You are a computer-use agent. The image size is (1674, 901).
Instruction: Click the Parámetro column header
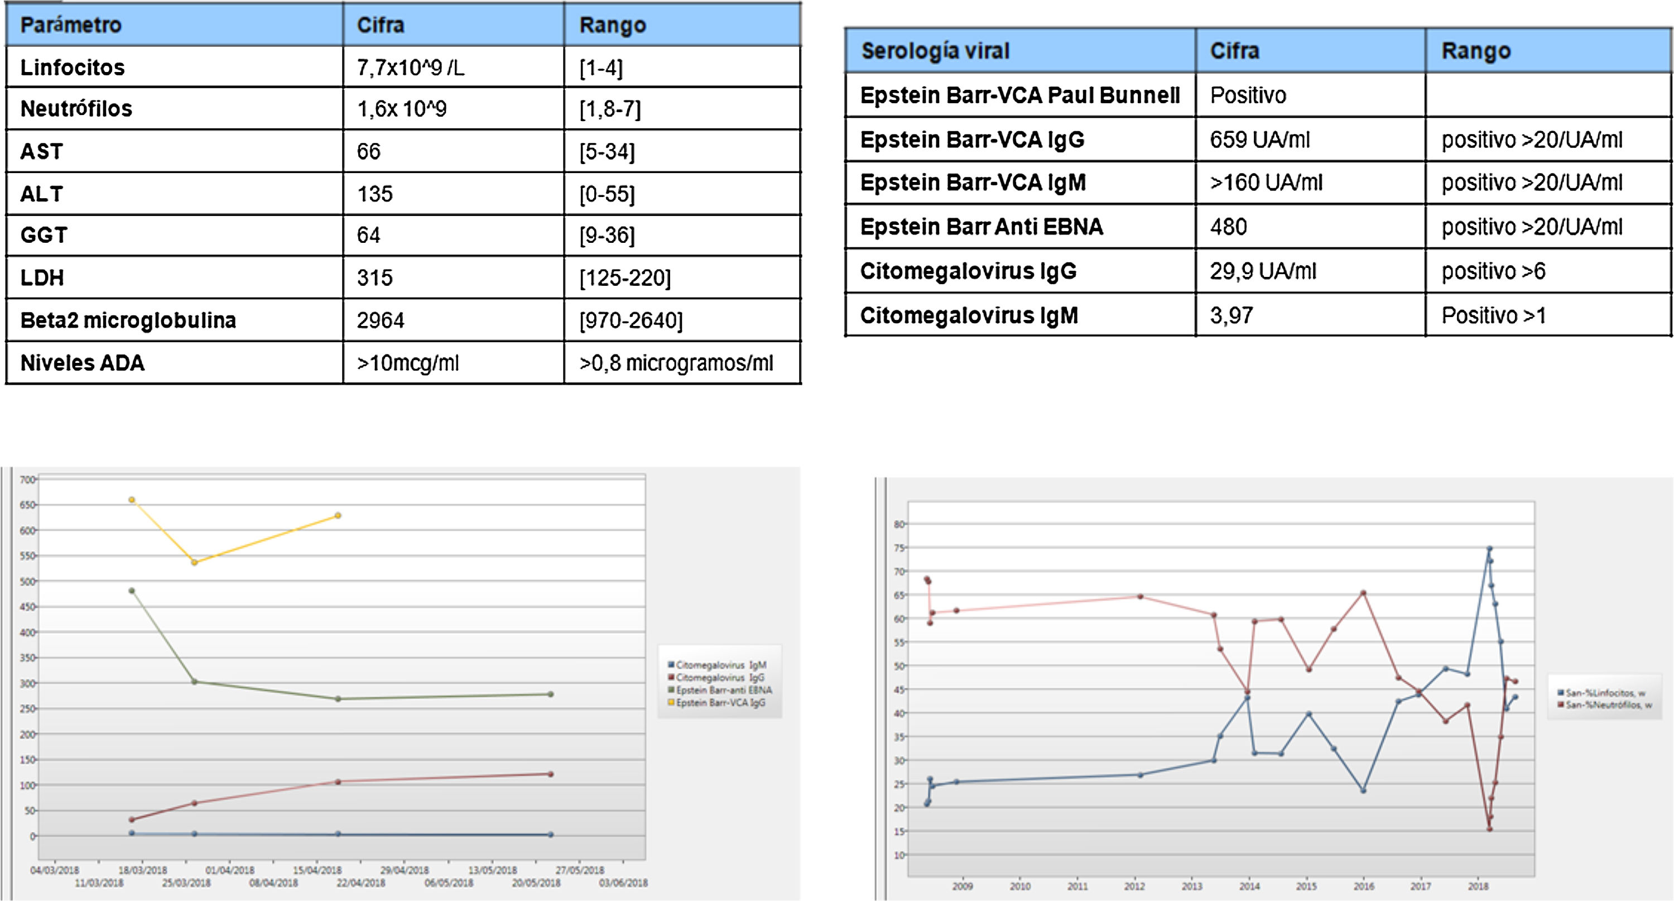point(71,25)
